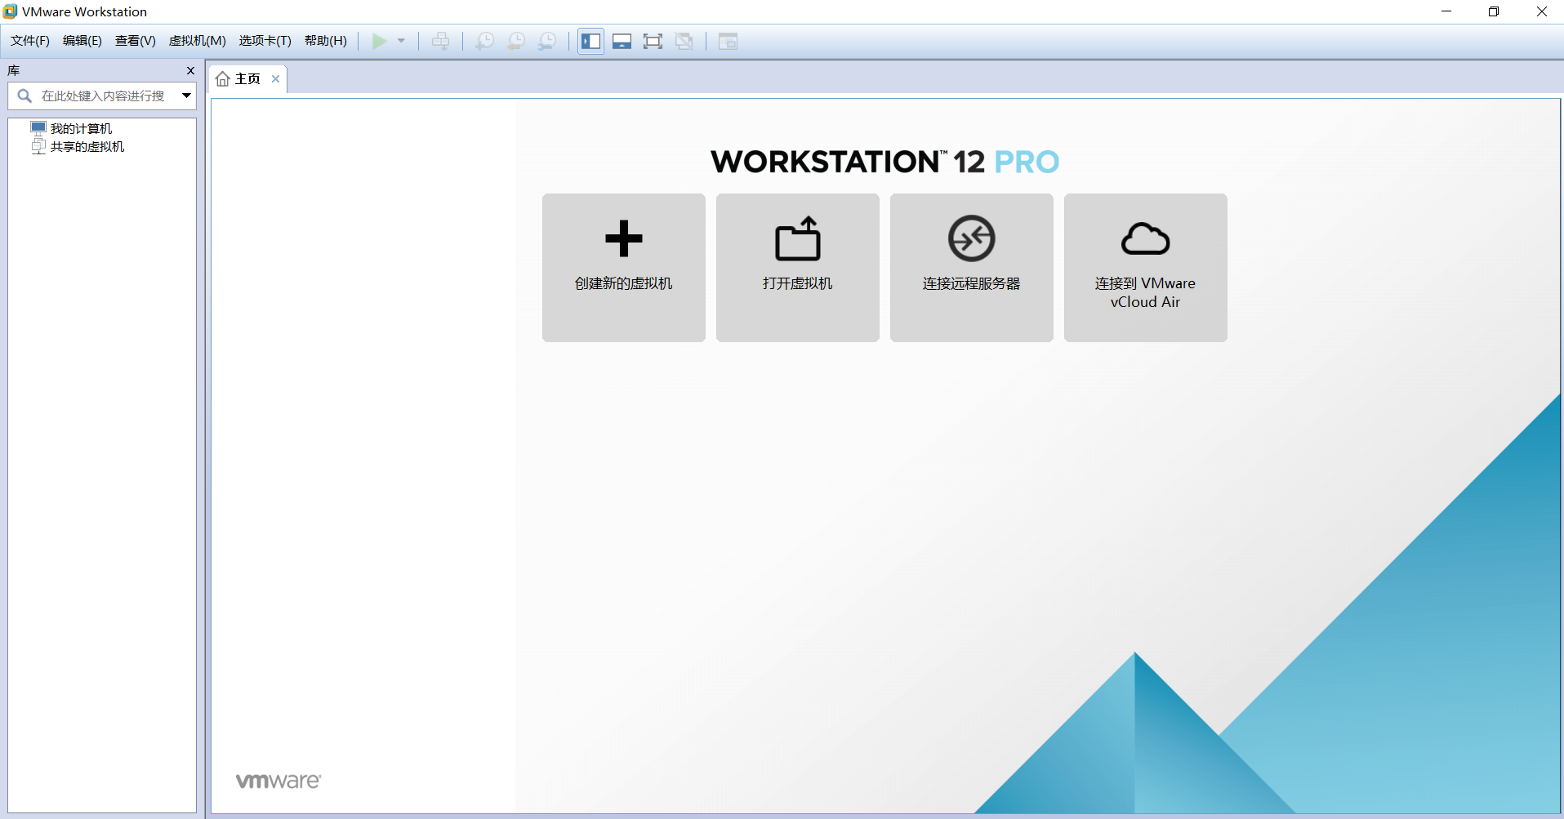1564x819 pixels.
Task: Click 连接远程服务器 card
Action: (972, 268)
